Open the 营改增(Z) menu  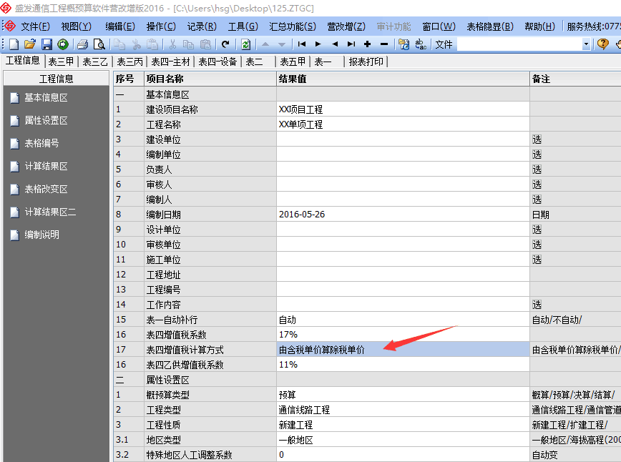346,26
